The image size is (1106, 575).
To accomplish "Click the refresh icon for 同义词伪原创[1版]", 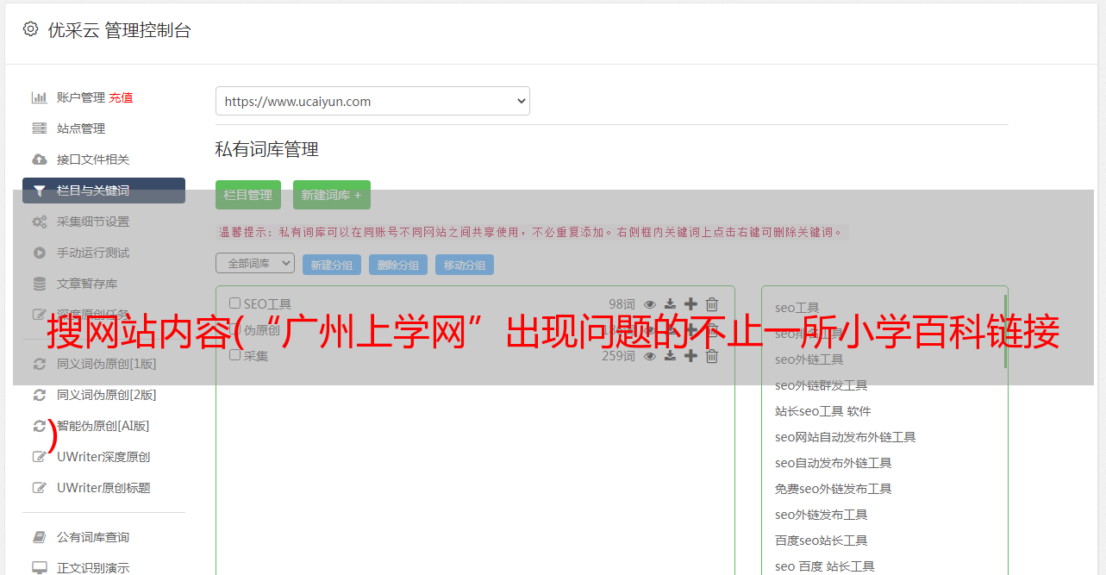I will point(39,364).
